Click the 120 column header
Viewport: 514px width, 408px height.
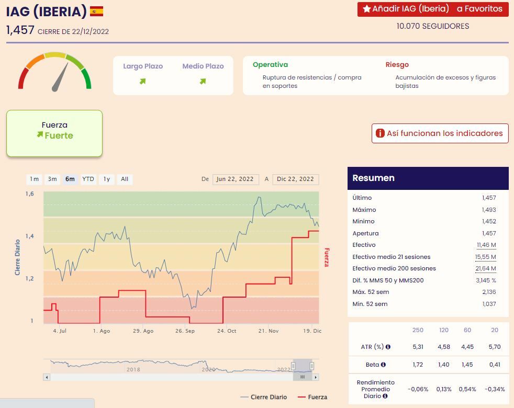click(443, 330)
